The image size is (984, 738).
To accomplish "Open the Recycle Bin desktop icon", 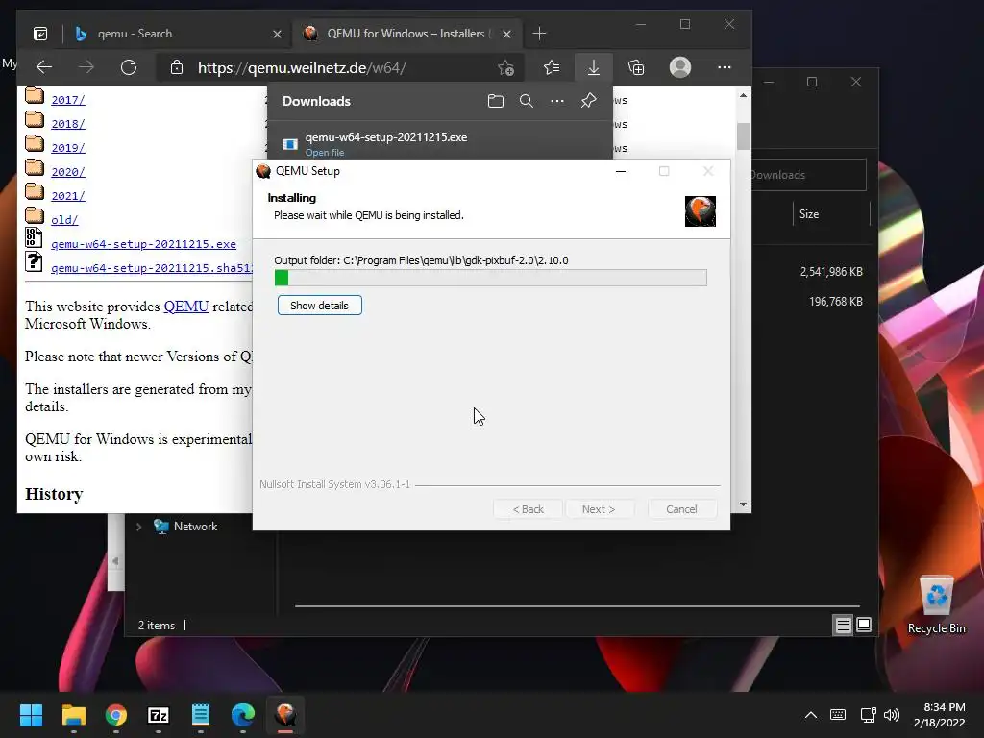I will [936, 605].
